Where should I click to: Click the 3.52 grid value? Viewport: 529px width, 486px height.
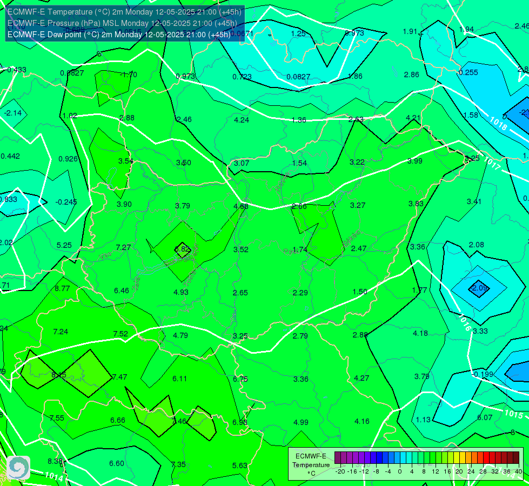241,249
